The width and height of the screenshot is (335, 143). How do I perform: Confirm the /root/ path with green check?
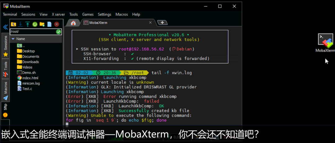point(59,32)
